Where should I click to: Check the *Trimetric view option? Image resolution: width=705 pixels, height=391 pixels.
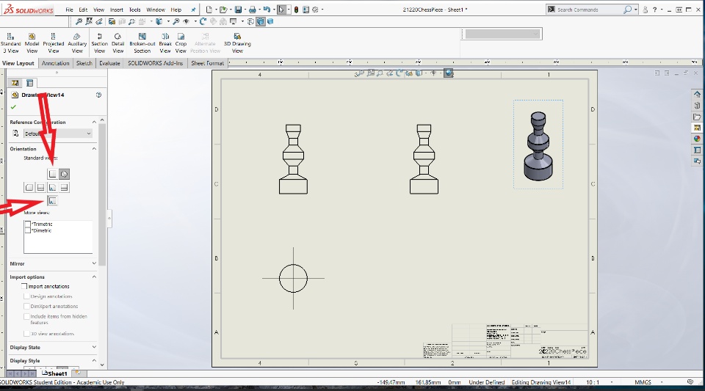point(28,224)
